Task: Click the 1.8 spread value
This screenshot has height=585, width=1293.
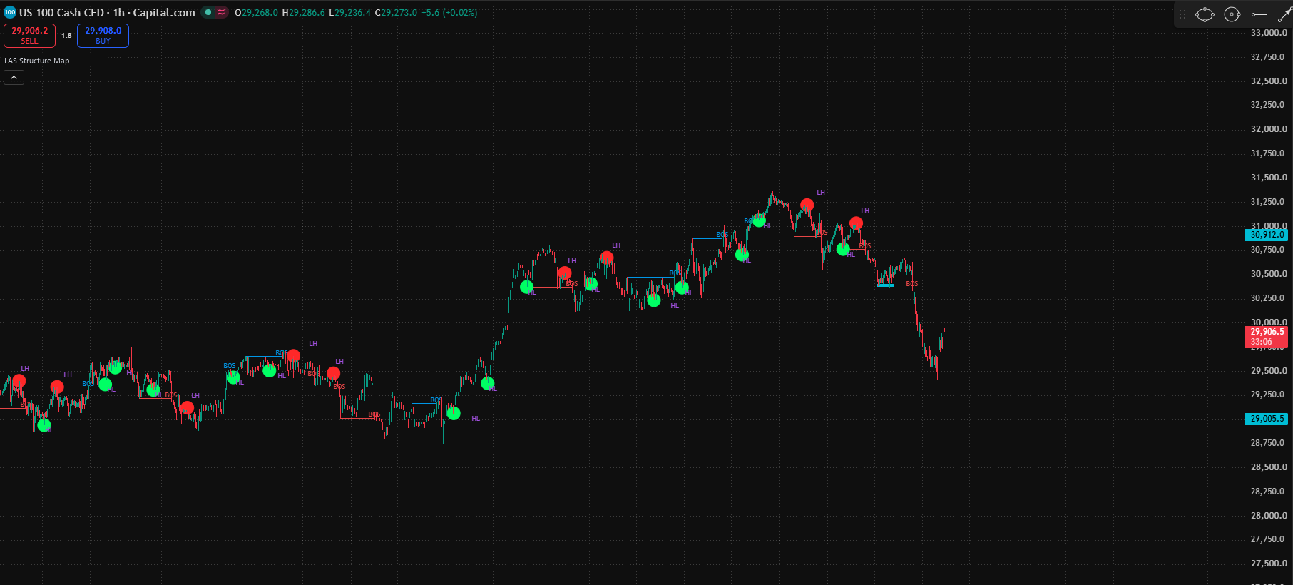Action: click(66, 35)
